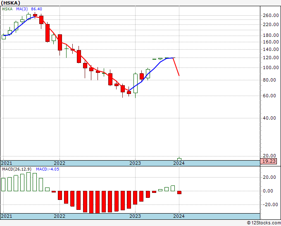The width and height of the screenshot is (281, 226).
Task: Click 2022 on the price chart time axis
Action: tap(60, 163)
